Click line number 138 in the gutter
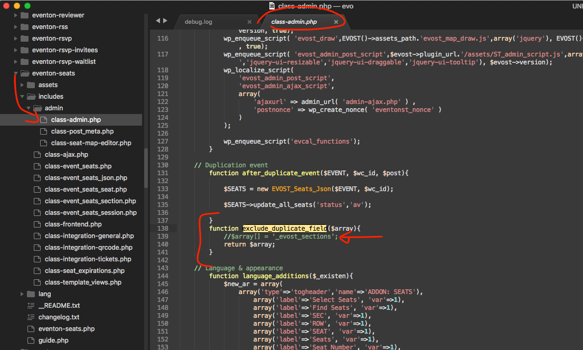This screenshot has width=583, height=350. (162, 229)
